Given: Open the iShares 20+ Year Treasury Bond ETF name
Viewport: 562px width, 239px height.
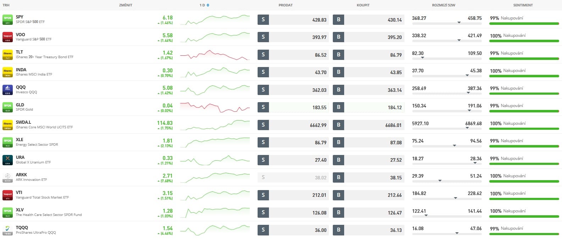Looking at the screenshot, I should pos(45,57).
